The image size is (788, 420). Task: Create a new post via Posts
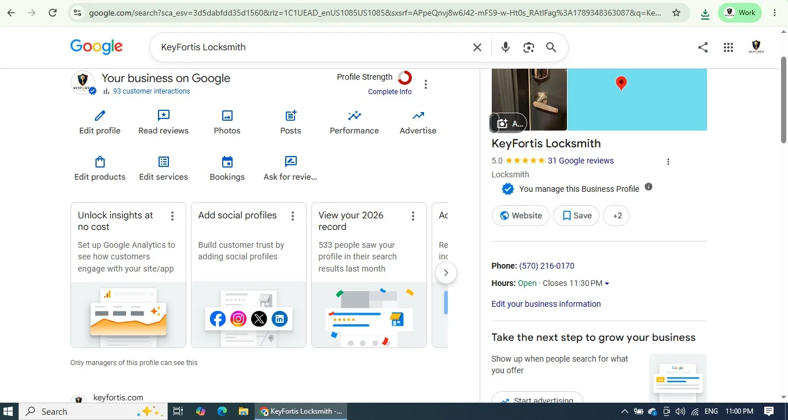(x=291, y=122)
